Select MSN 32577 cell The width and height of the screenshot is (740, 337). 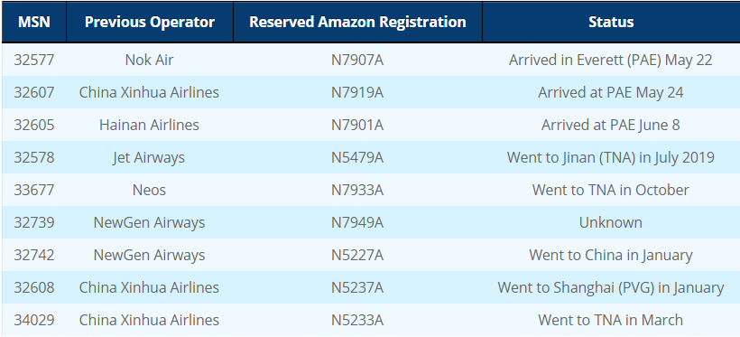tap(34, 60)
